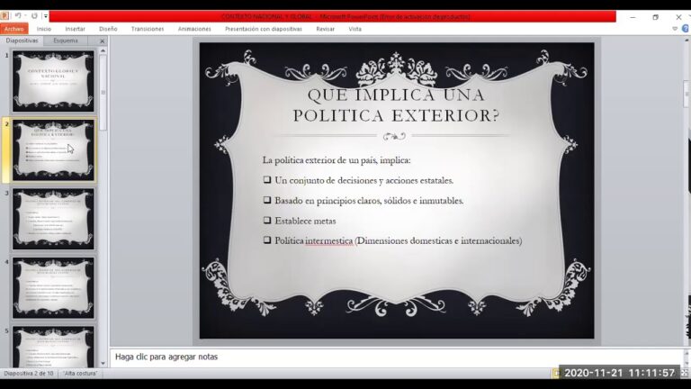Select the Diapositivas pane tab
Screen dimensions: 691x389
[x=22, y=41]
